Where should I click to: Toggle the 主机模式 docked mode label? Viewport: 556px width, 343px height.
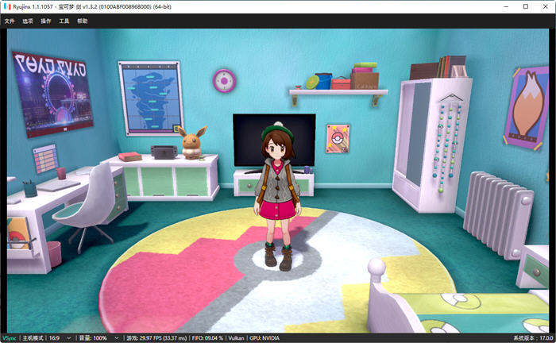click(x=33, y=338)
